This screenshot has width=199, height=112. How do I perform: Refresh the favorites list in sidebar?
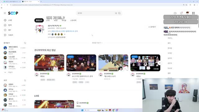tap(25, 43)
